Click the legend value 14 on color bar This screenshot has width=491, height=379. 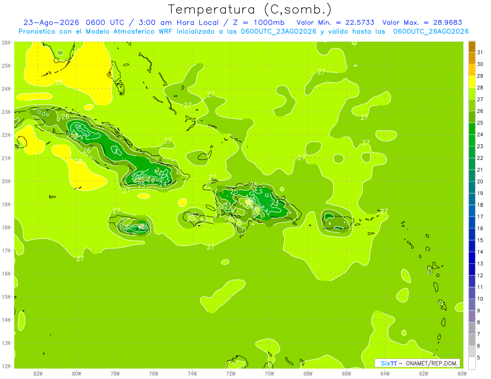480,252
